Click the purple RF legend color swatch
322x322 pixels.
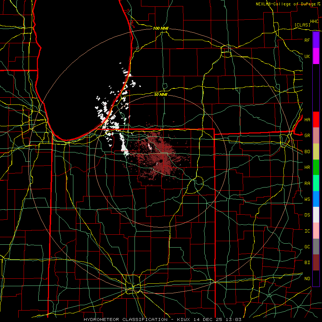pos(316,40)
